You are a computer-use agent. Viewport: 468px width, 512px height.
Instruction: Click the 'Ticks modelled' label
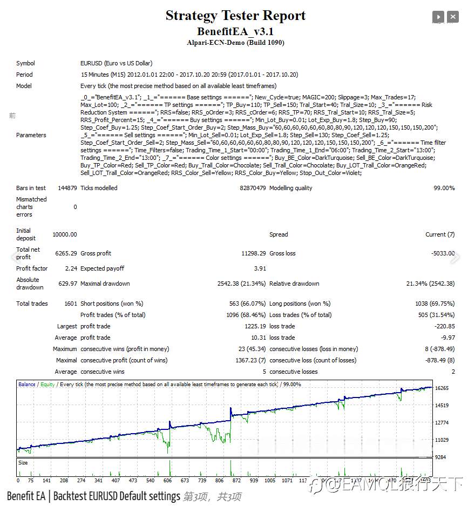(99, 188)
